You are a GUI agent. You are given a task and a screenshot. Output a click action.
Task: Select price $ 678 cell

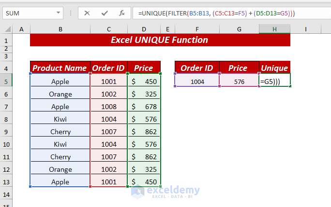(x=144, y=105)
